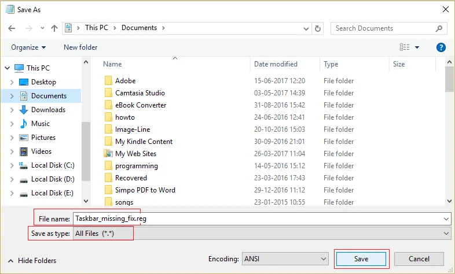Click Documents in the address breadcrumb
Image resolution: width=455 pixels, height=274 pixels.
[x=139, y=28]
